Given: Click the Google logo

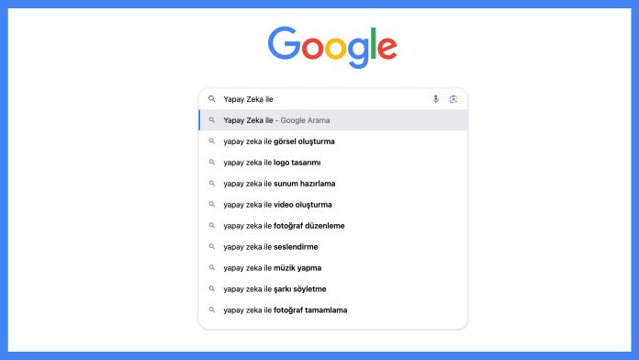Looking at the screenshot, I should click(332, 47).
